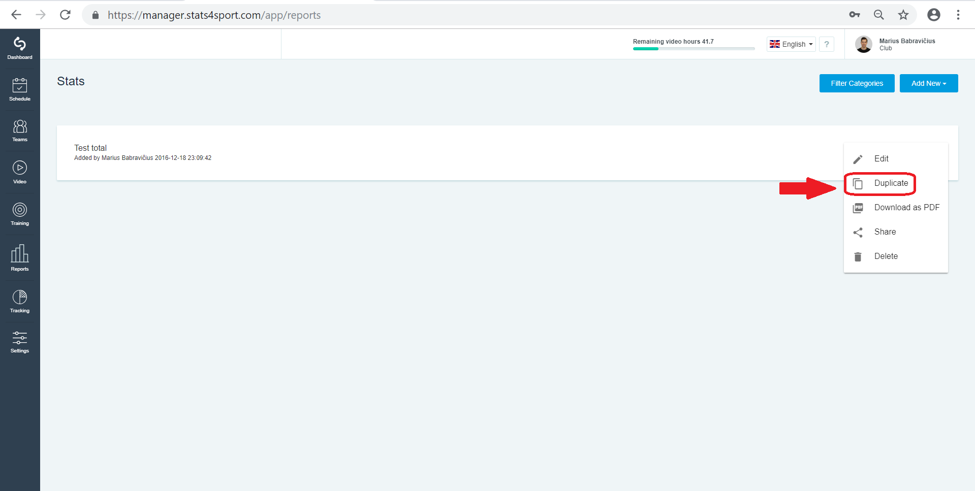
Task: Open the Test total report entry
Action: pyautogui.click(x=90, y=148)
